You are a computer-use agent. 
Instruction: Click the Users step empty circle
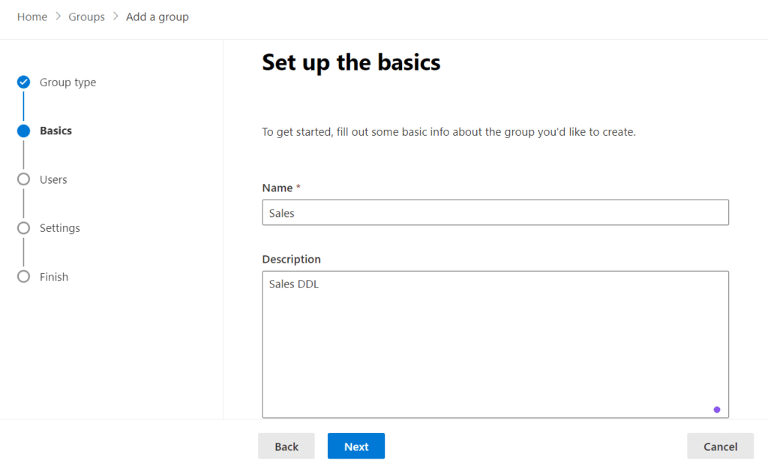pos(23,179)
